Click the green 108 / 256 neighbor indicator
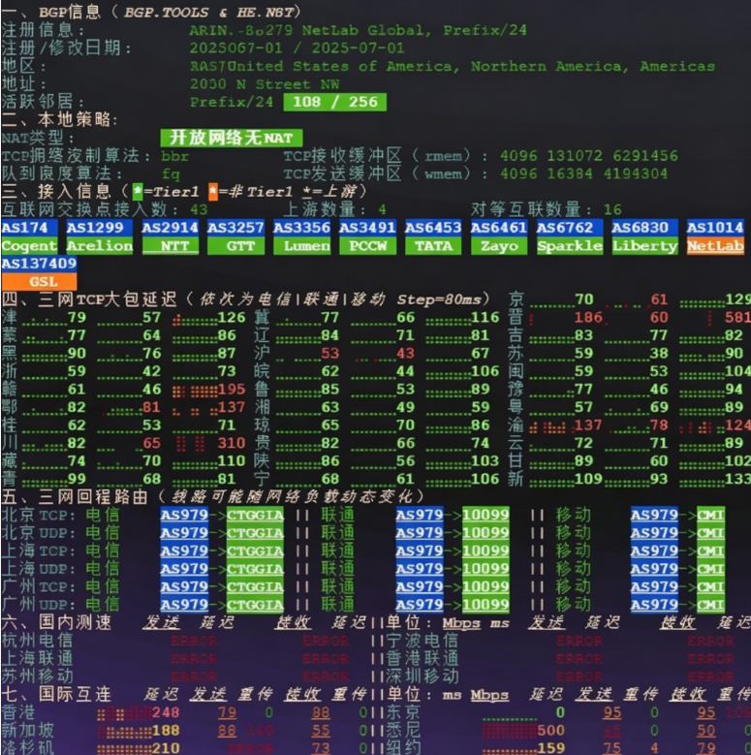This screenshot has height=755, width=751. point(334,102)
